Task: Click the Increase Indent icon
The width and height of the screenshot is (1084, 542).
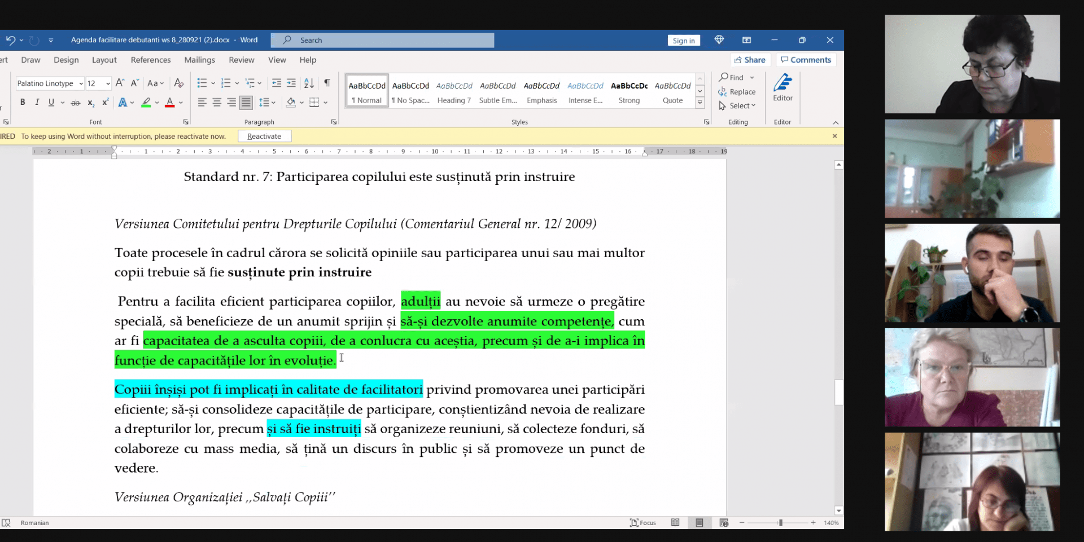Action: (291, 83)
